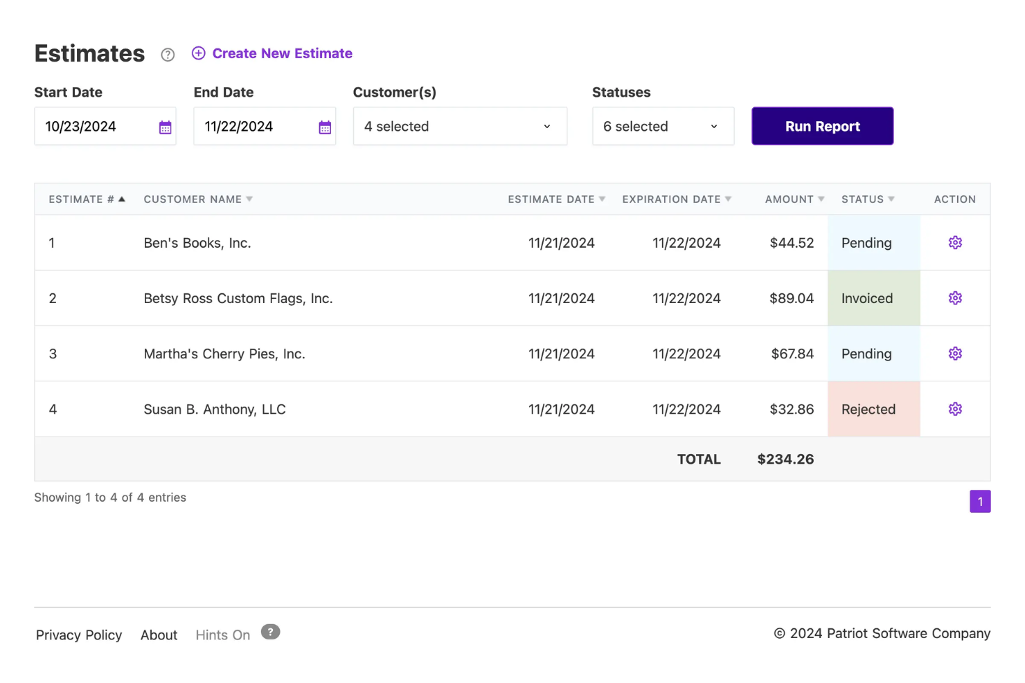This screenshot has width=1025, height=683.
Task: Open the Customer(s) selection dropdown
Action: [x=459, y=126]
